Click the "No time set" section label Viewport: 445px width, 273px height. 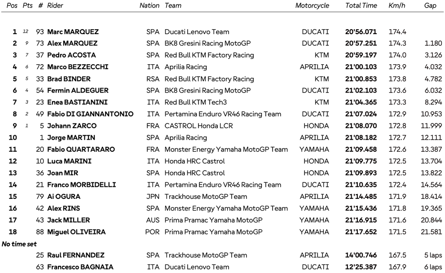pos(19,244)
